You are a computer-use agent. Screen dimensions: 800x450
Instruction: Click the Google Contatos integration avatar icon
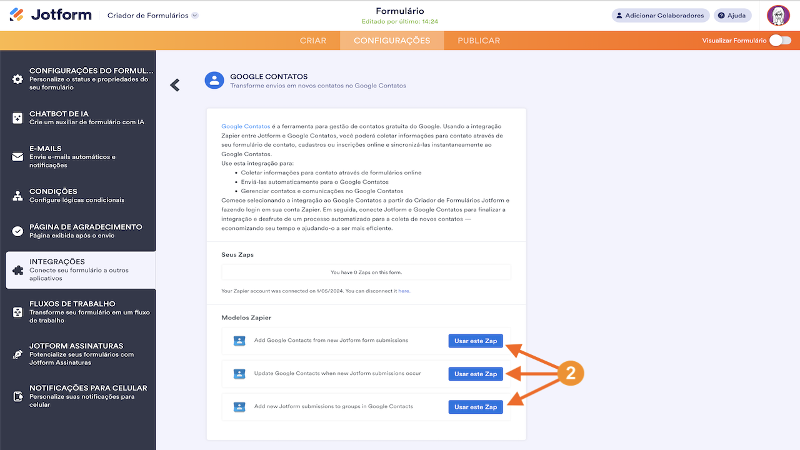(214, 80)
